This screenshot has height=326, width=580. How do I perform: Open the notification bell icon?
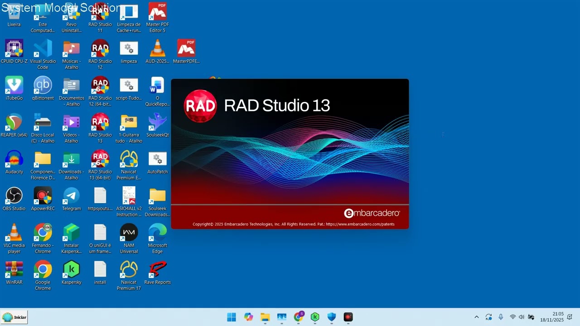570,317
